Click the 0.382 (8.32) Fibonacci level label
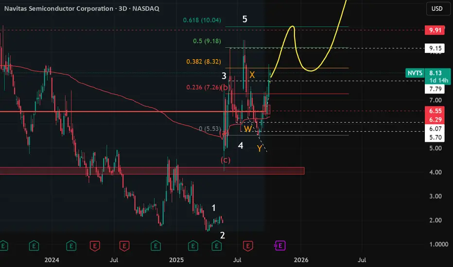 coord(204,62)
